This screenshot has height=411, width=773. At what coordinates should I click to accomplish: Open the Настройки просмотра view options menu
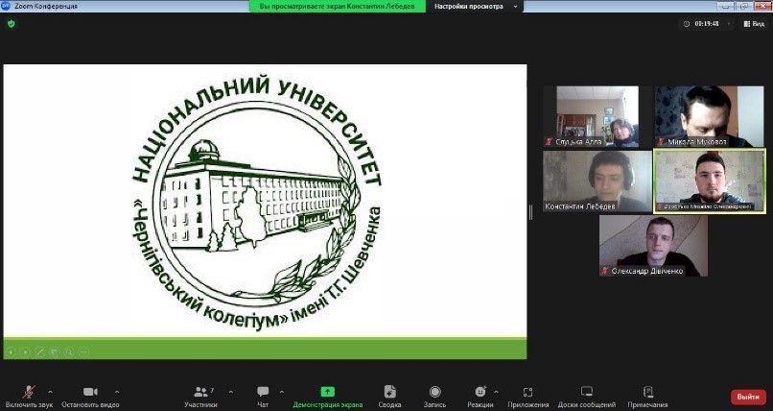click(475, 6)
